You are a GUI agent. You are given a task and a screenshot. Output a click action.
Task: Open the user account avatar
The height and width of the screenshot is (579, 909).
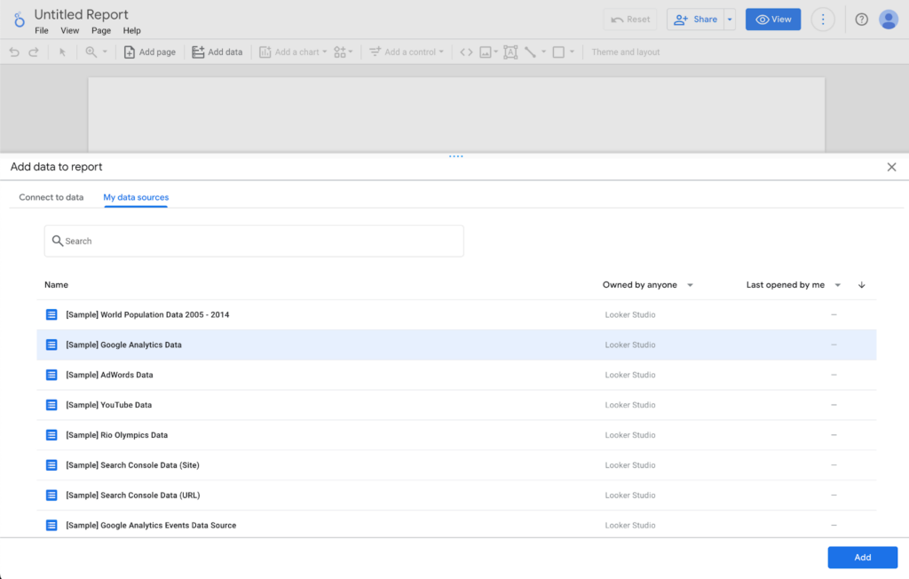(888, 20)
